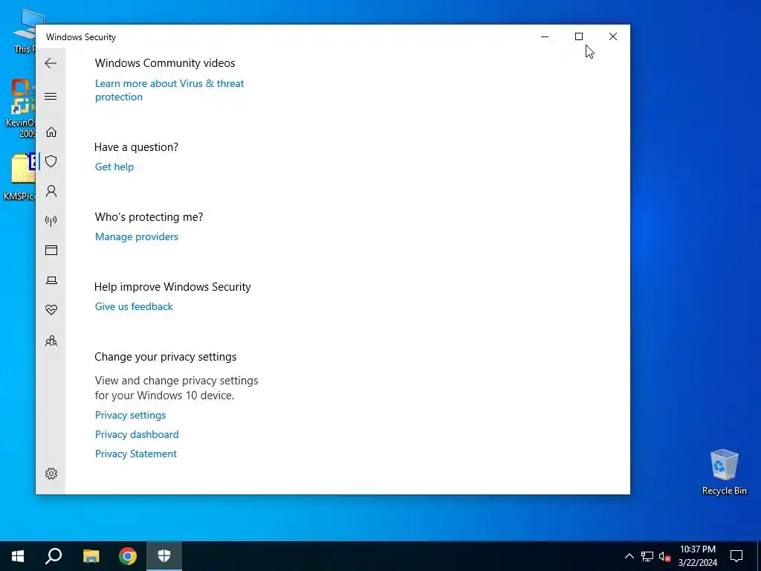The image size is (761, 571).
Task: Click the Windows Security title text
Action: tap(81, 37)
